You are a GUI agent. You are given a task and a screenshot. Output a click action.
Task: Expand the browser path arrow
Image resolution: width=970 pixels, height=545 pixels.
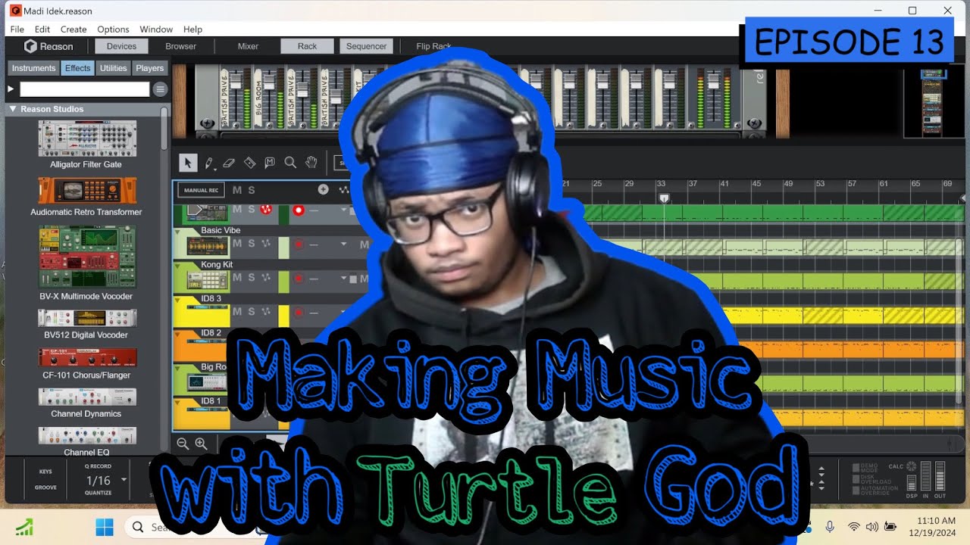coord(11,89)
